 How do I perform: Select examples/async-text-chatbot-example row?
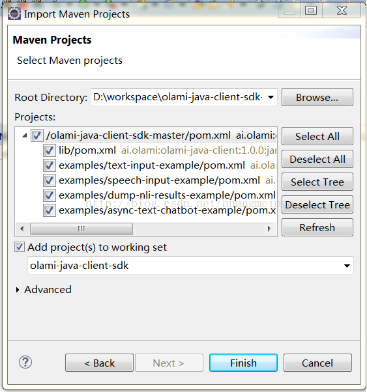tap(168, 210)
